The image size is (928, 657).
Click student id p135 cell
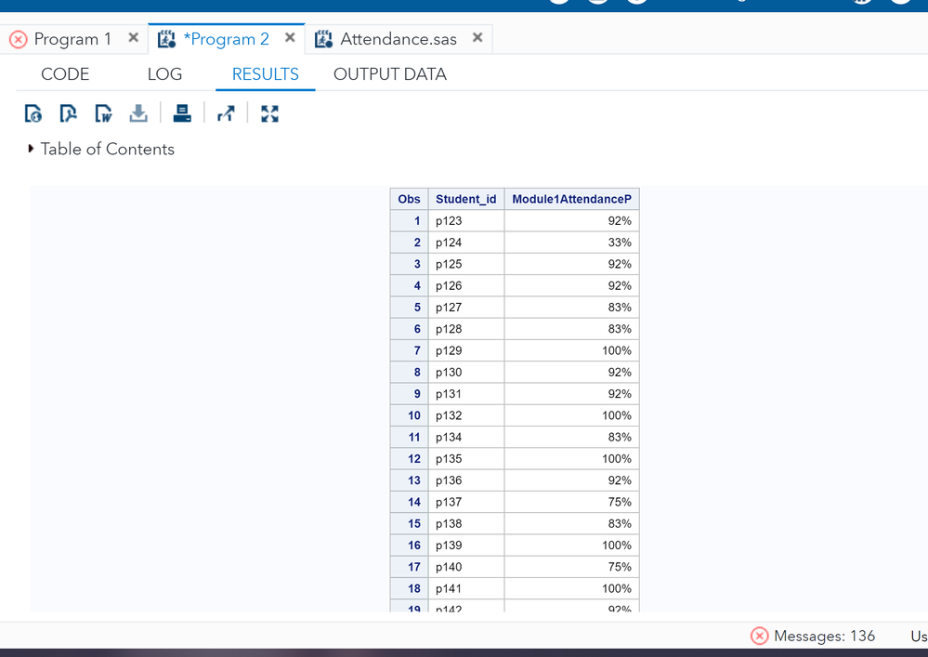[x=465, y=459]
